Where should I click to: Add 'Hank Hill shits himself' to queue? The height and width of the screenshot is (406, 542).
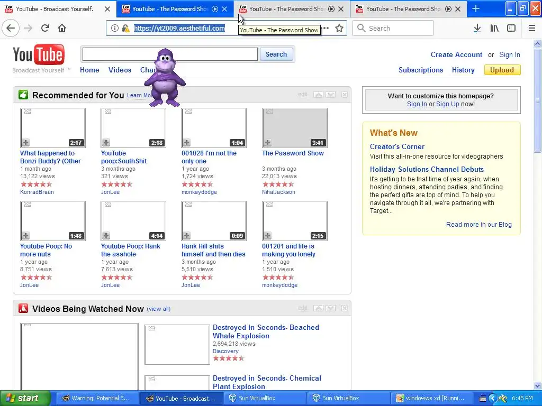[x=187, y=236]
